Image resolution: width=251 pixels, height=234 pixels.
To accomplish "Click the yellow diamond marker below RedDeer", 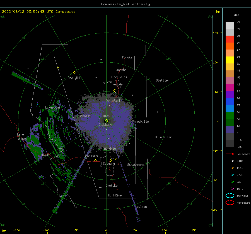I will click(115, 90).
